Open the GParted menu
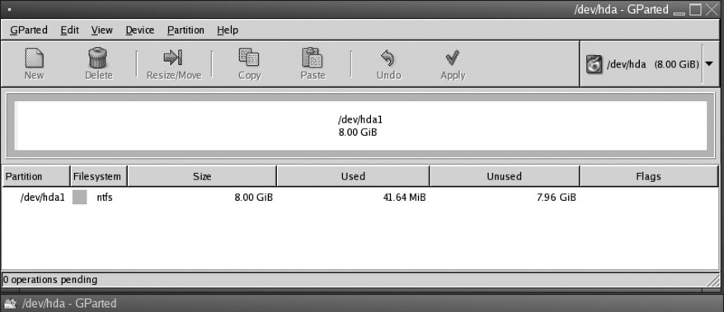724x312 pixels. (x=29, y=30)
